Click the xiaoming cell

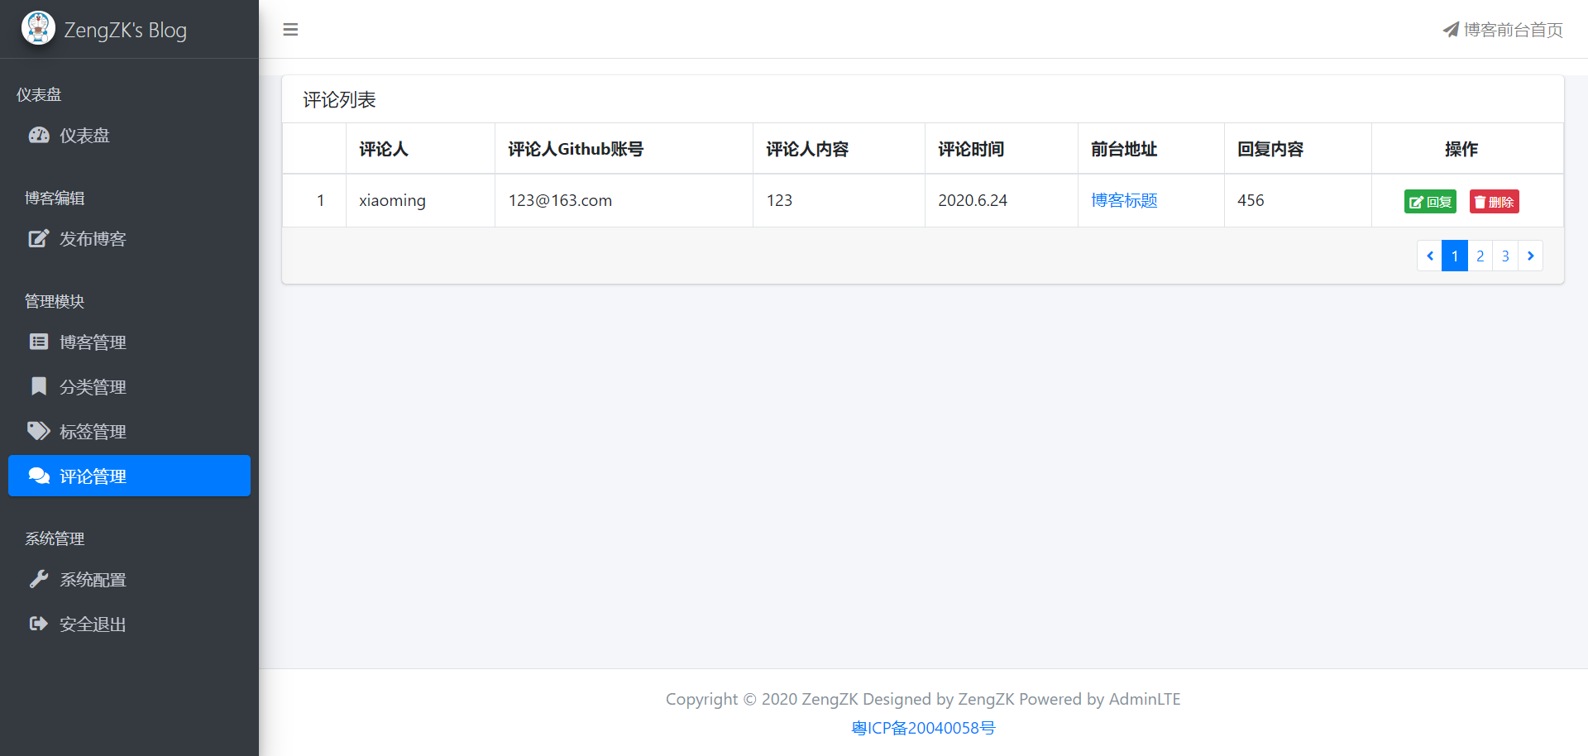click(420, 200)
